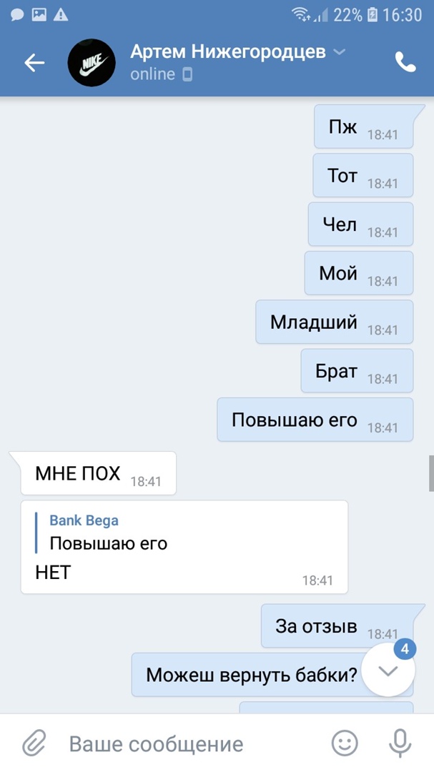Open the emoji smiley picker
The image size is (434, 772).
click(x=345, y=743)
